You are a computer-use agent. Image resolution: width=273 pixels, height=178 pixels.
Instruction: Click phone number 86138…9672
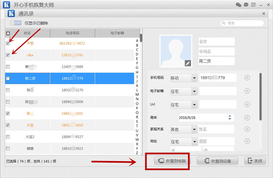[72, 43]
